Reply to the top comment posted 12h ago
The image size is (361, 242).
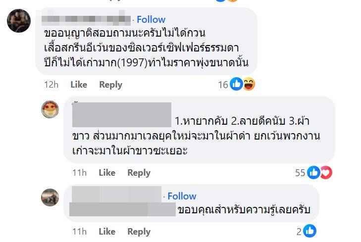point(110,85)
